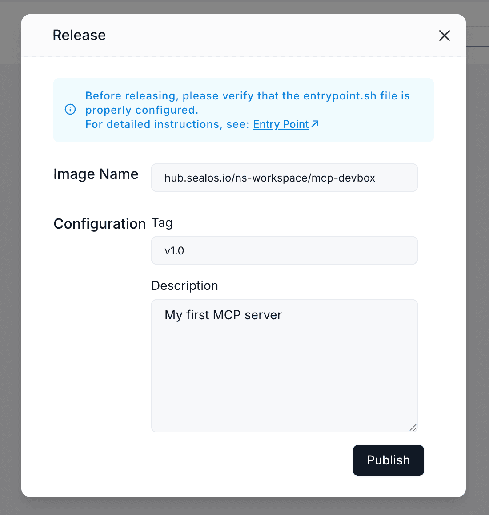Click the underlined Entry Point hyperlink
Screen dimensions: 489x515
281,124
